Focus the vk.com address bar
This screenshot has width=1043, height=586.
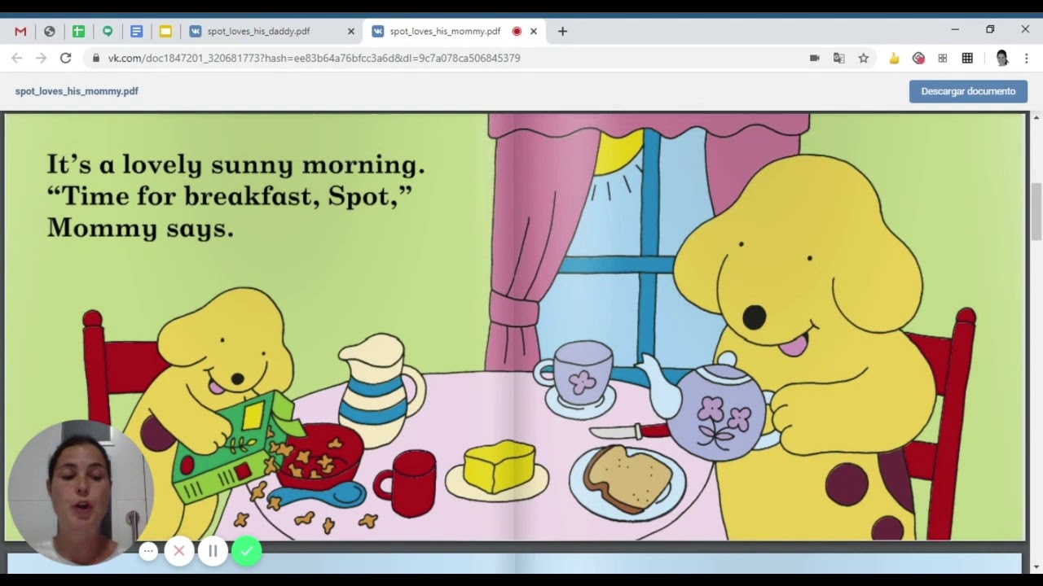pos(314,58)
